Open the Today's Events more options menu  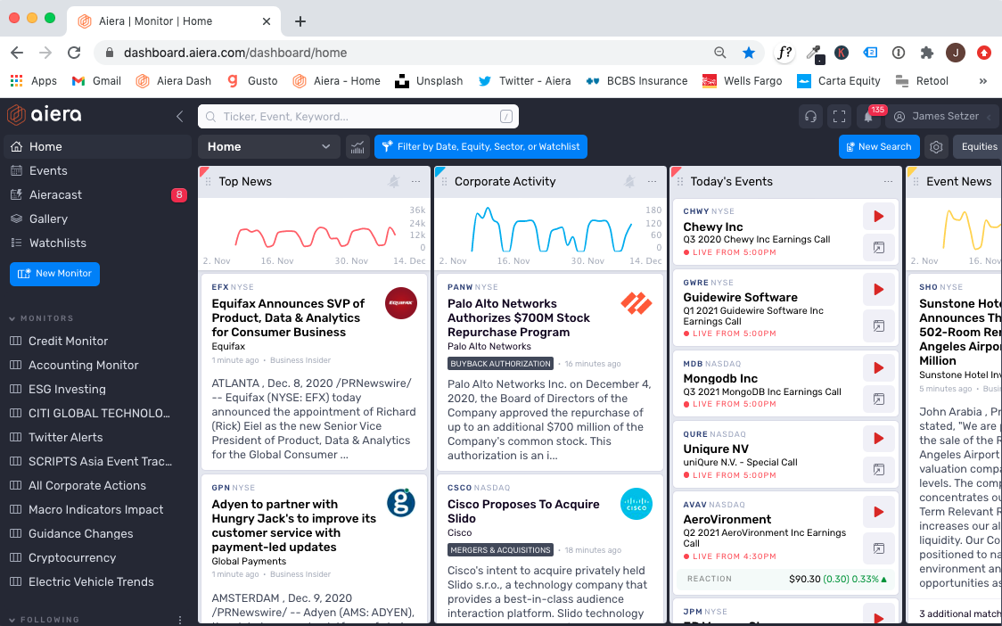tap(888, 182)
